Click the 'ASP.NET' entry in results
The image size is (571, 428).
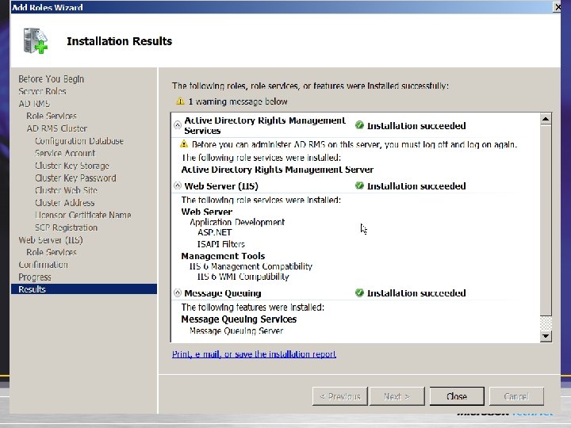click(214, 232)
